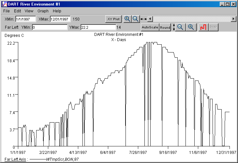Image resolution: width=238 pixels, height=163 pixels.
Task: Open the View menu
Action: pos(29,11)
